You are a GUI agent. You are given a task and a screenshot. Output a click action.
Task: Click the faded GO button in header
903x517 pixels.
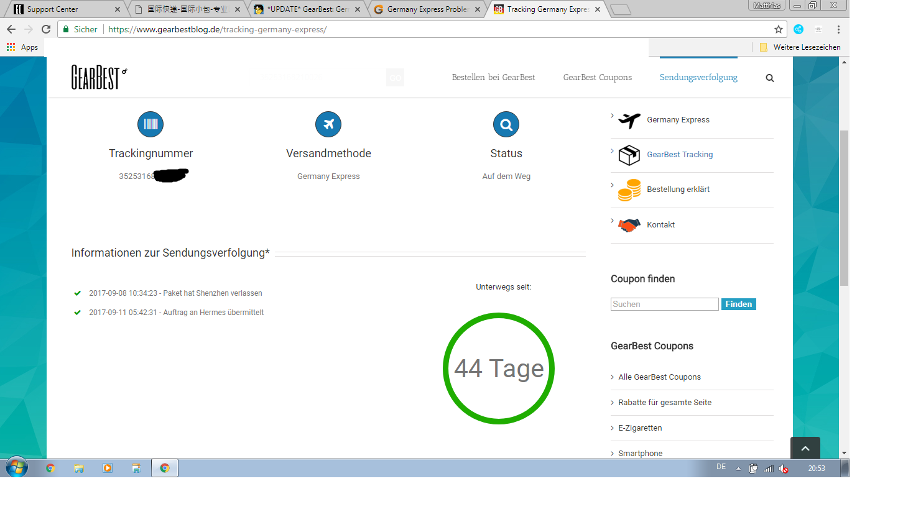[395, 78]
